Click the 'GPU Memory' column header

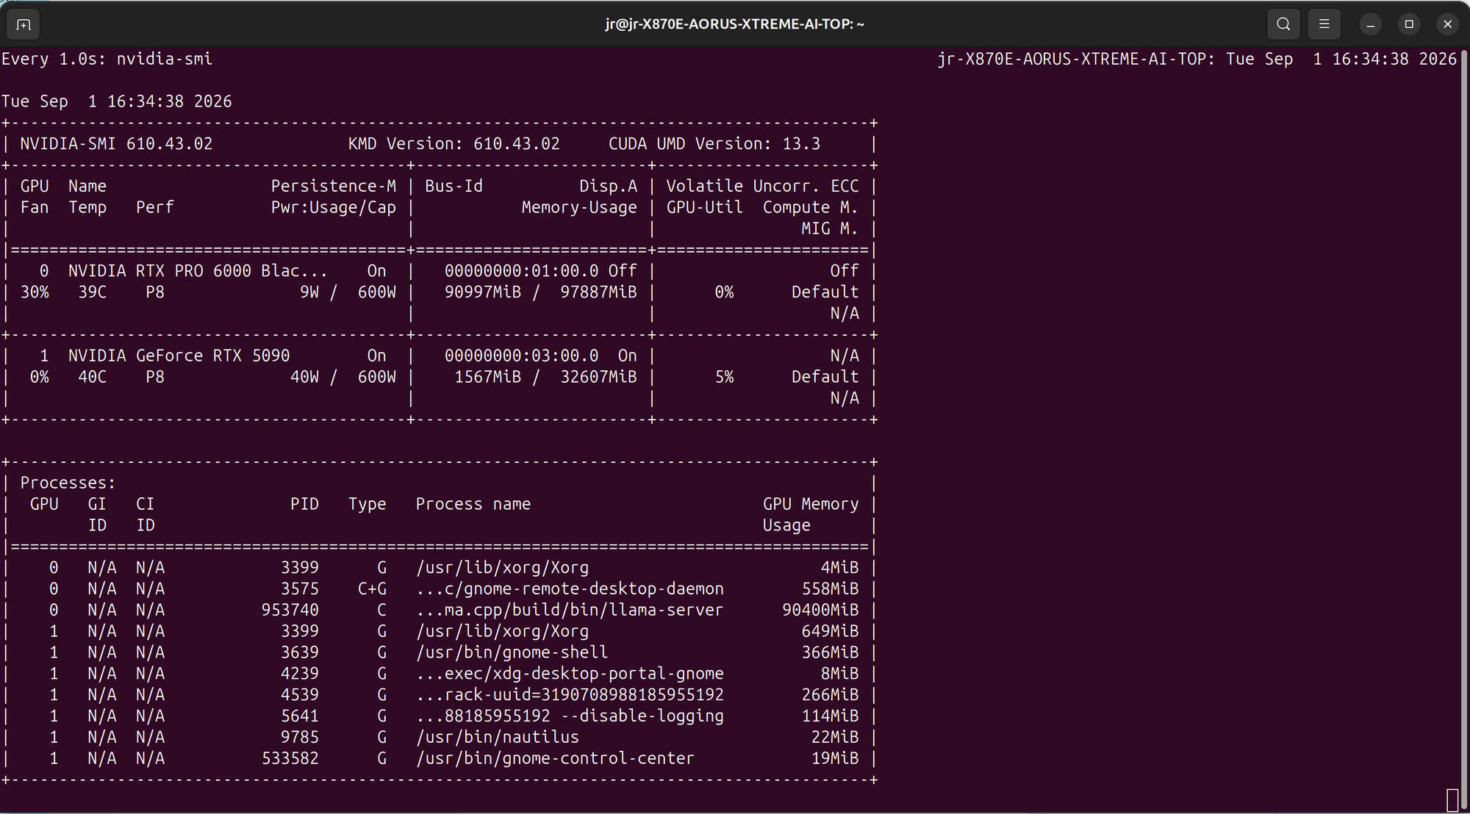[811, 505]
